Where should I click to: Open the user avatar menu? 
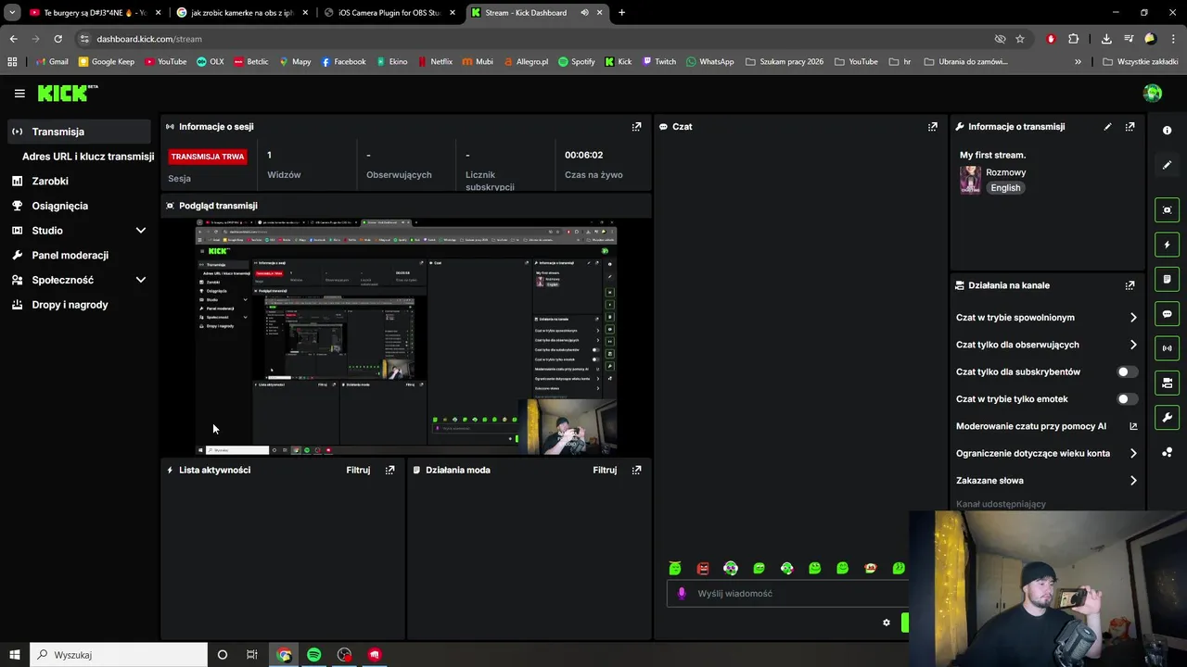pyautogui.click(x=1153, y=93)
